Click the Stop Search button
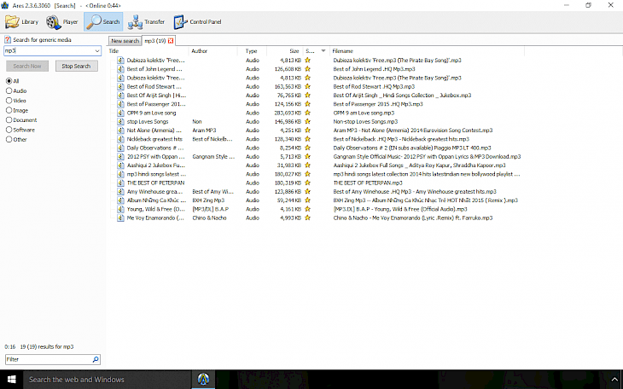Viewport: 623px width, 389px height. click(76, 66)
